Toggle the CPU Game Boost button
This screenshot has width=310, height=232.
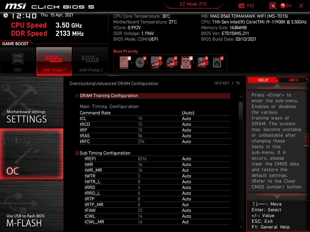coord(18,61)
